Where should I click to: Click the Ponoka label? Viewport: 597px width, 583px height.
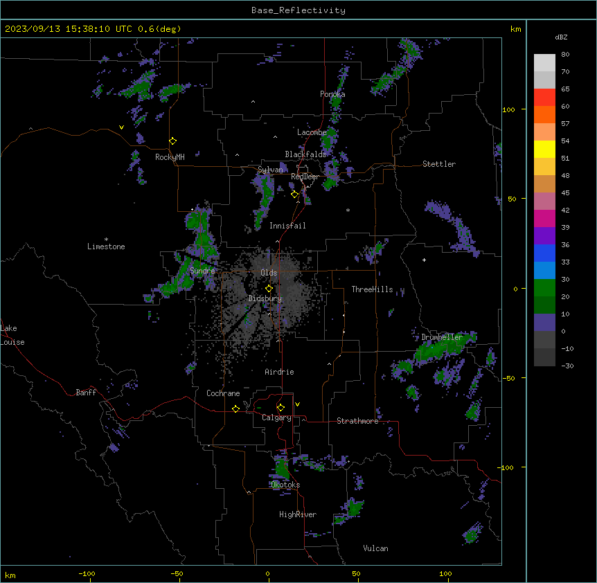pos(332,94)
